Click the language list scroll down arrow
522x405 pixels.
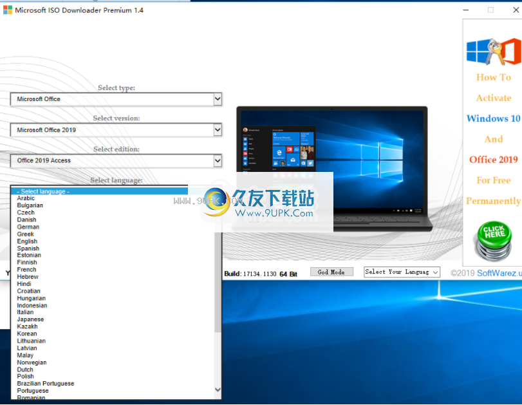coord(218,390)
